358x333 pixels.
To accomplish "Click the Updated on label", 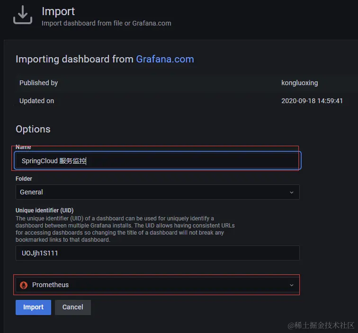I will click(x=37, y=101).
